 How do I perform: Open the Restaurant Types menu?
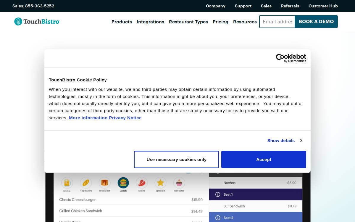coord(188,22)
